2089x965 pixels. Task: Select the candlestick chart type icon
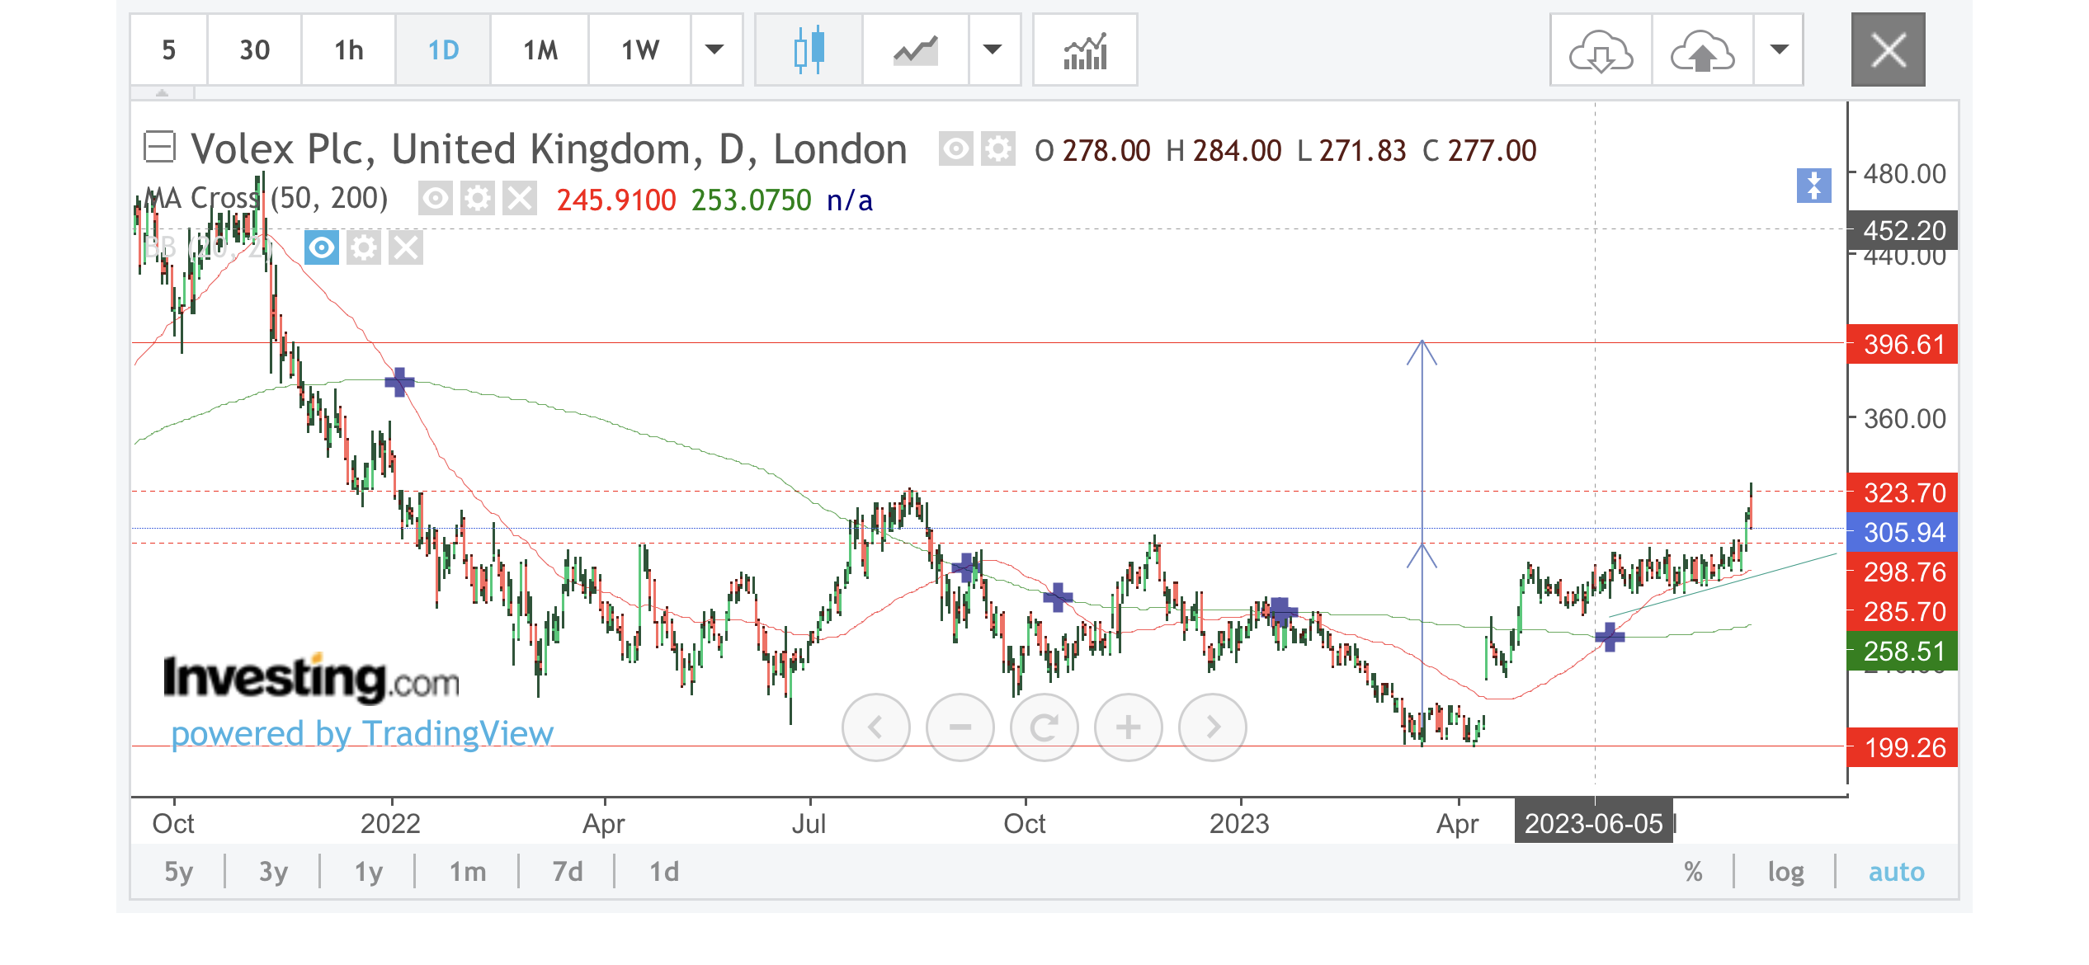pyautogui.click(x=809, y=49)
